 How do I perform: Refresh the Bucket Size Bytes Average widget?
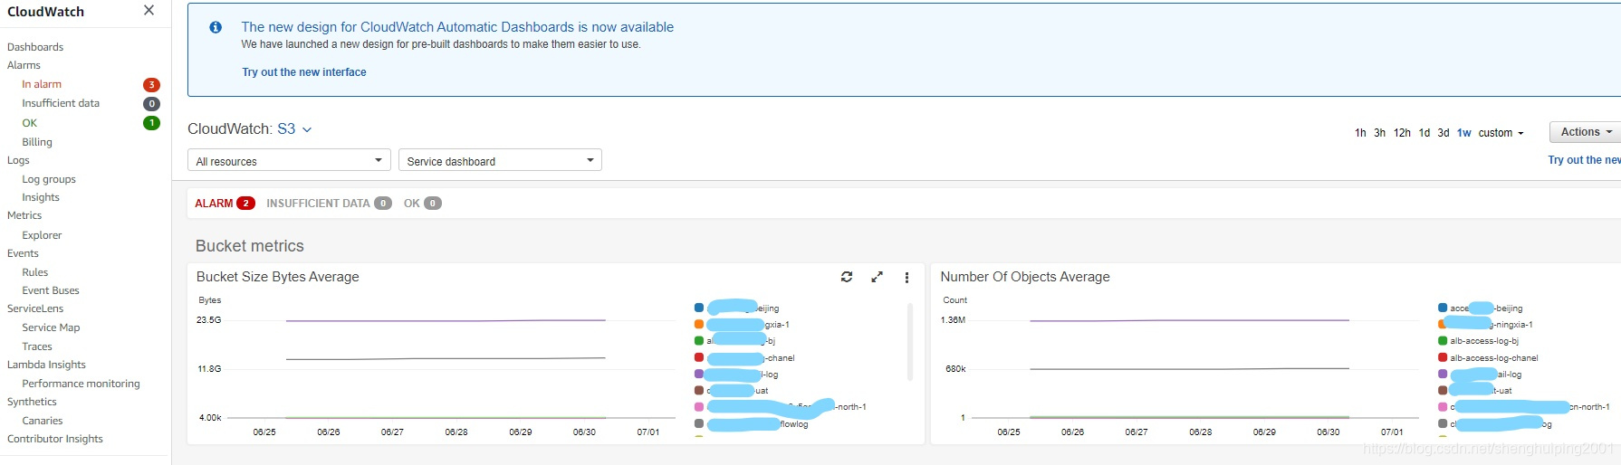pyautogui.click(x=847, y=277)
